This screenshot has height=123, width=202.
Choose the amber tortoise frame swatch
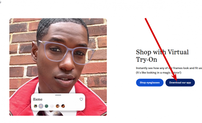[57, 106]
